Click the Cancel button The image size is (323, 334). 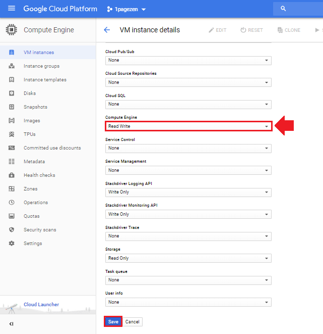pos(133,322)
